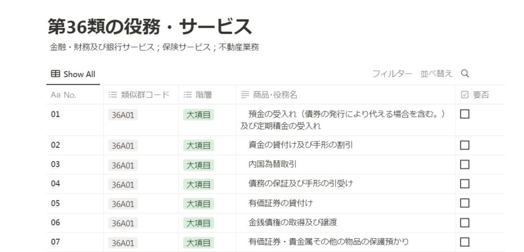524x252 pixels.
Task: Open the フィルター filter menu
Action: (392, 74)
